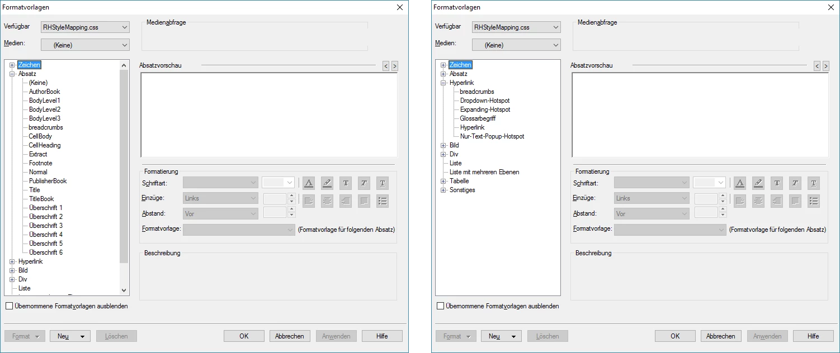Click Einzüge value stepper up in left dialog

tap(291, 195)
